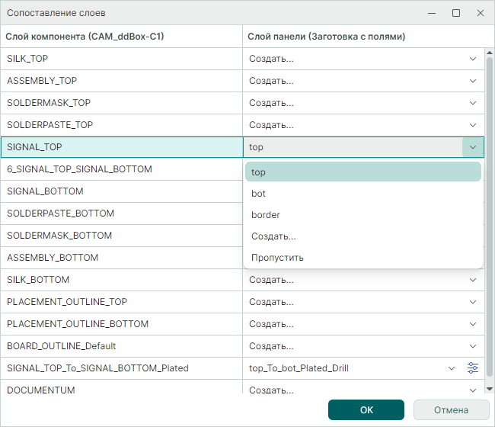Expand SILK_BOTTOM layer dropdown
This screenshot has width=495, height=427.
coord(473,280)
